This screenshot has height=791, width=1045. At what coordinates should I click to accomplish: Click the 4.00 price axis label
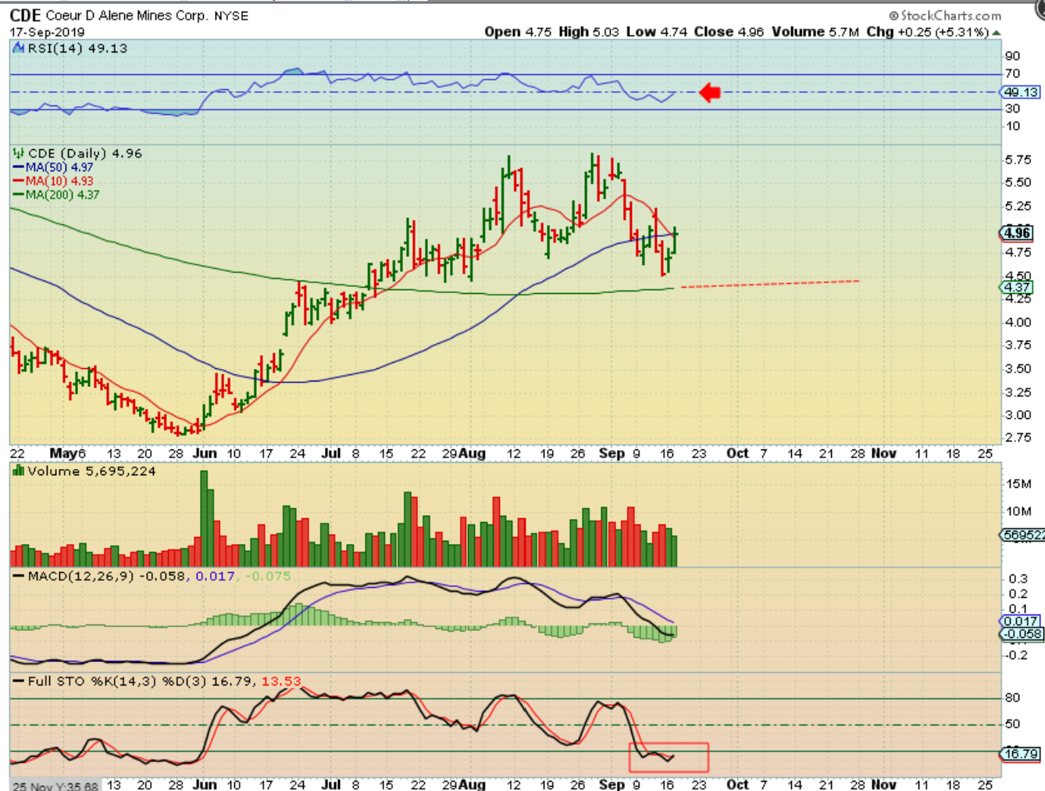(1018, 322)
